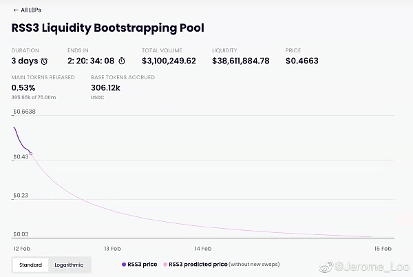
Task: Click the PRICE heading
Action: coord(293,50)
